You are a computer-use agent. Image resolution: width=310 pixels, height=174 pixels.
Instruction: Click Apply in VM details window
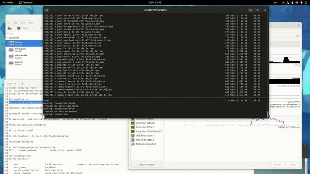[x=293, y=164]
